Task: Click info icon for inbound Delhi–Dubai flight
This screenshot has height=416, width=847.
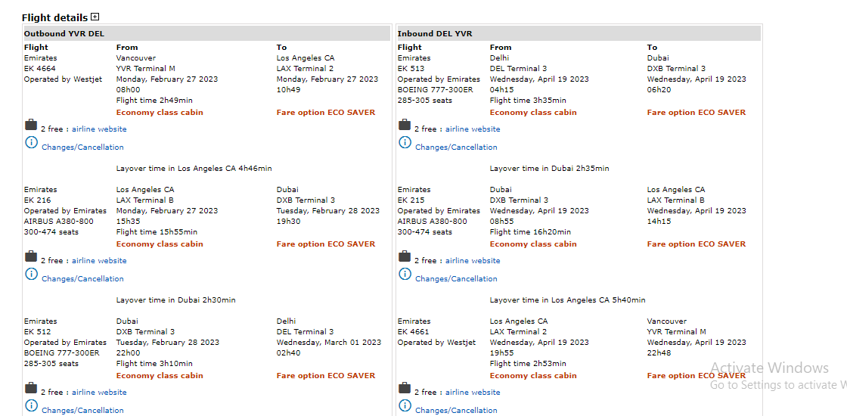Action: pos(405,142)
